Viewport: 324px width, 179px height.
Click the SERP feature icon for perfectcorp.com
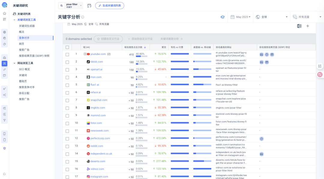coord(261,139)
